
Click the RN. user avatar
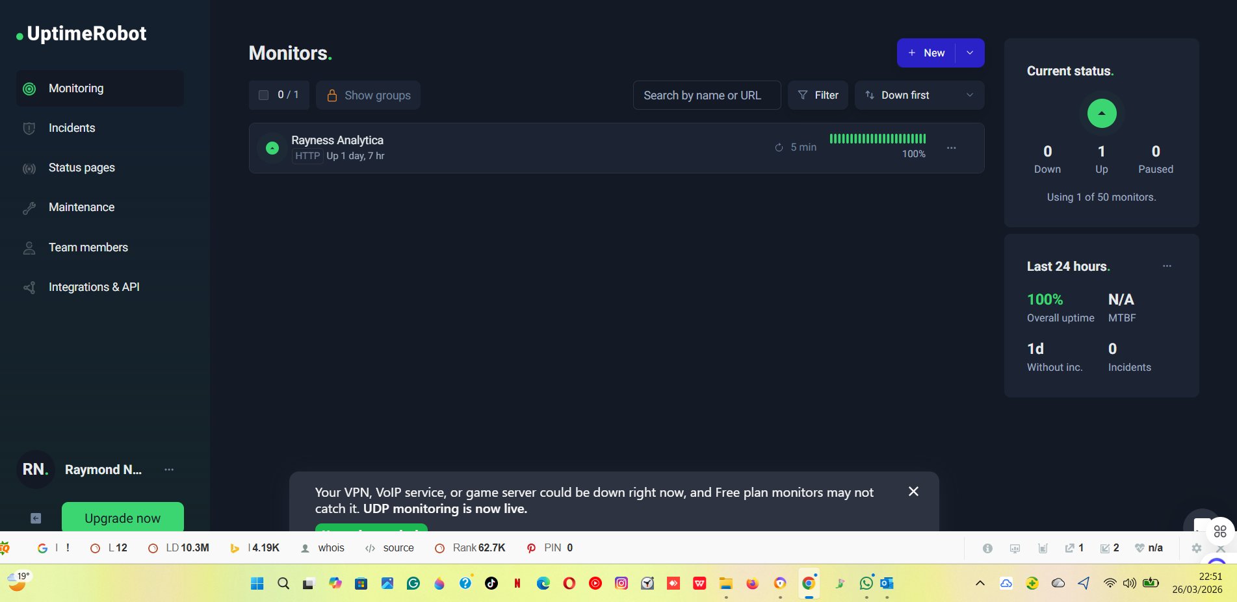tap(35, 470)
